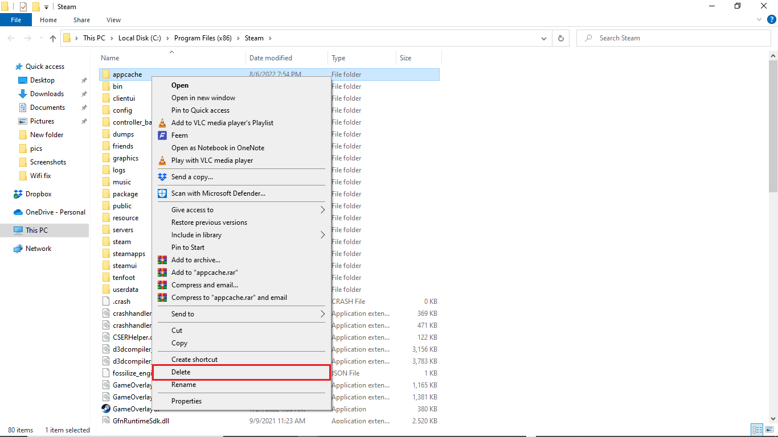Switch to Details view layout icon

[x=757, y=430]
